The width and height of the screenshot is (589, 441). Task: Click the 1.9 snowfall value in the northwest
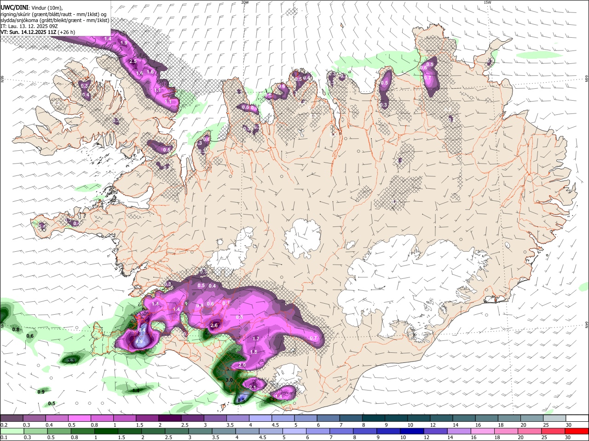(x=124, y=43)
